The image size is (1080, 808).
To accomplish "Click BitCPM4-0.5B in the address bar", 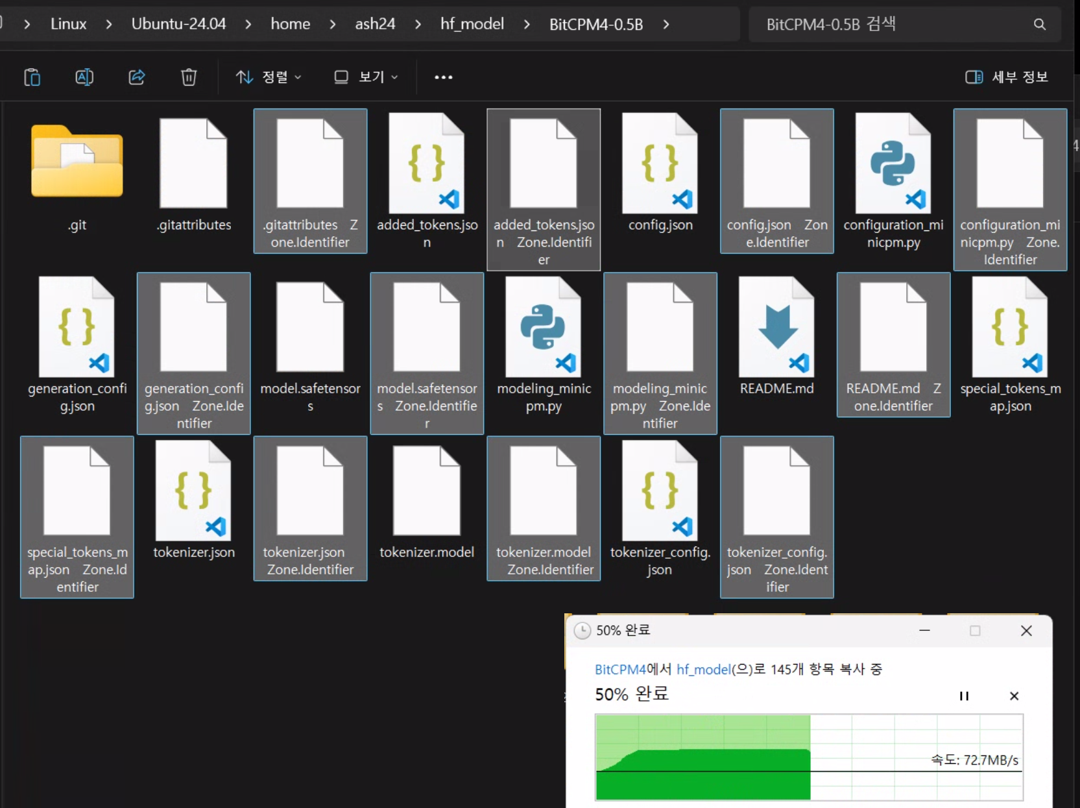I will point(596,25).
